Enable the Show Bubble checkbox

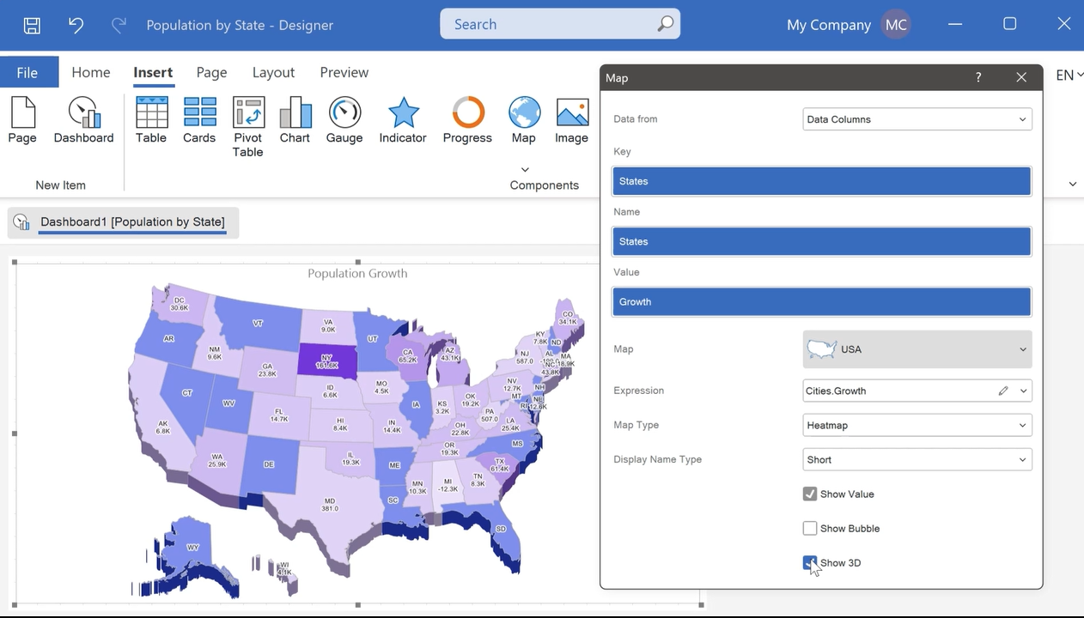coord(810,529)
